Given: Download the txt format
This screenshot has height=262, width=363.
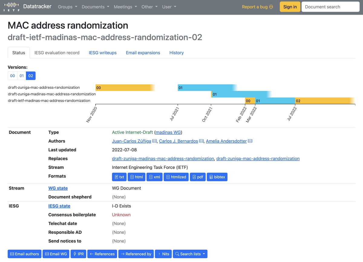Looking at the screenshot, I should [x=119, y=177].
